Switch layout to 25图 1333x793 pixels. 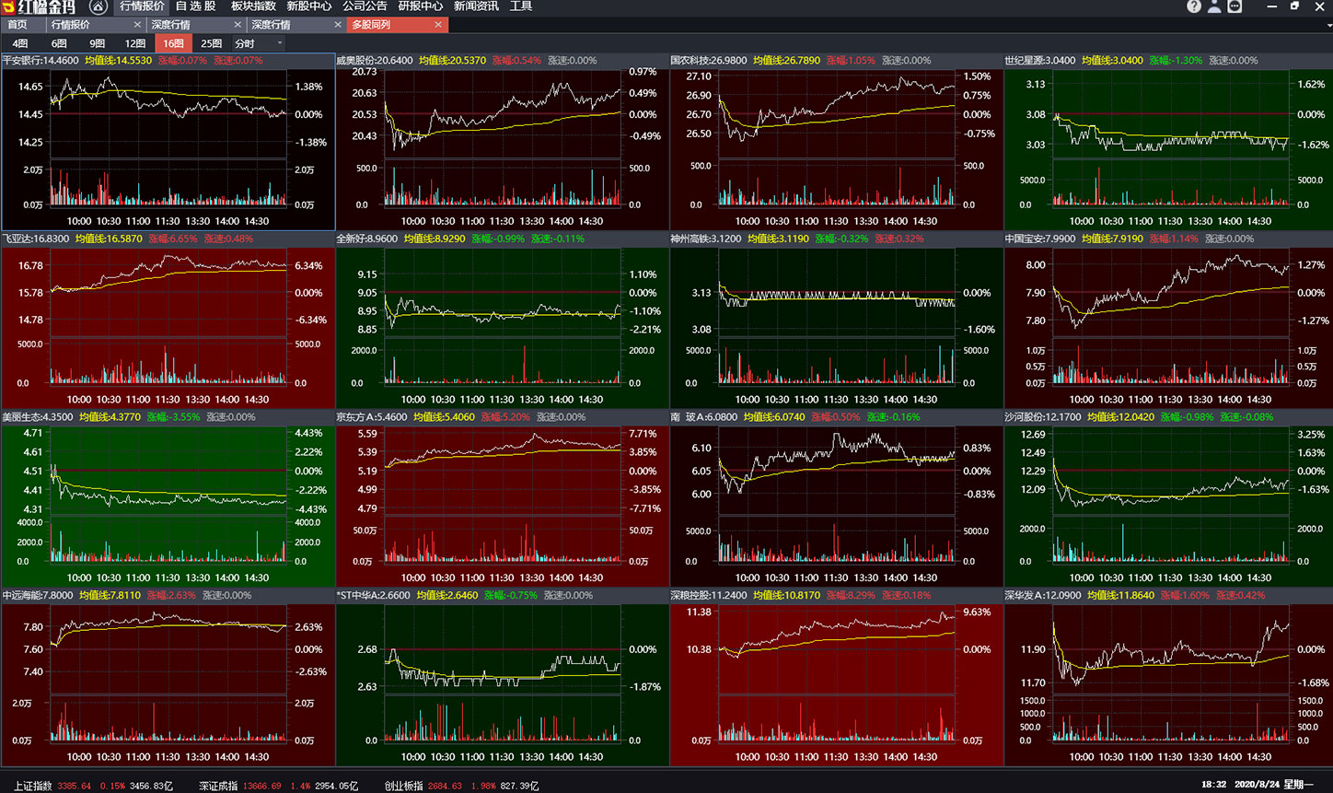pyautogui.click(x=212, y=43)
